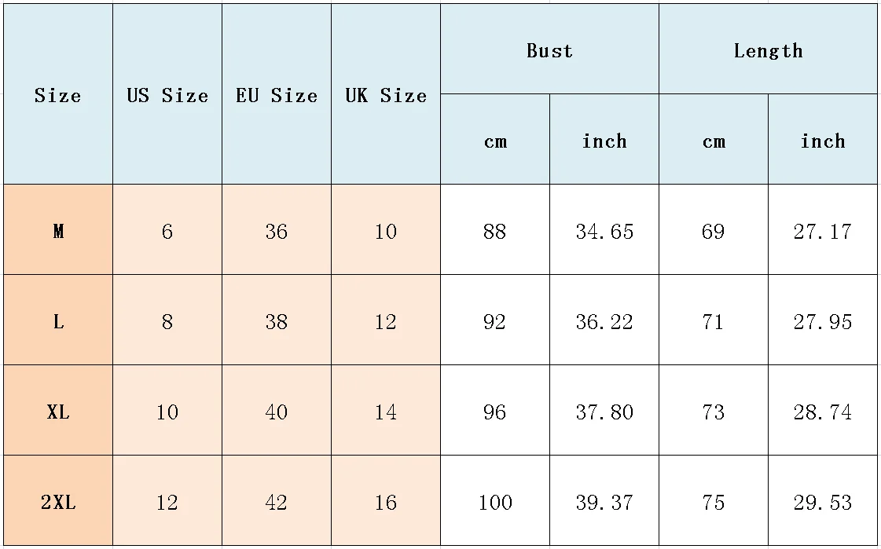Click the M size row label
Viewport: 881px width, 549px height.
[x=58, y=229]
